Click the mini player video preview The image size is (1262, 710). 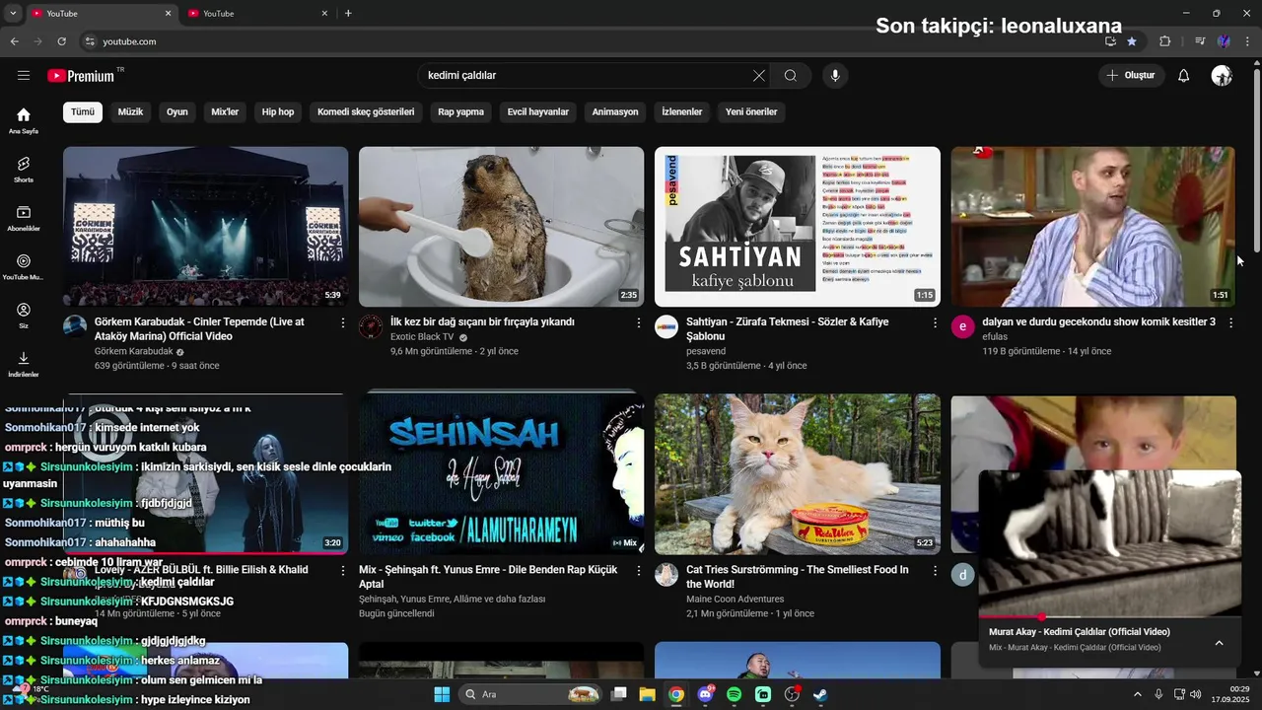click(1110, 542)
